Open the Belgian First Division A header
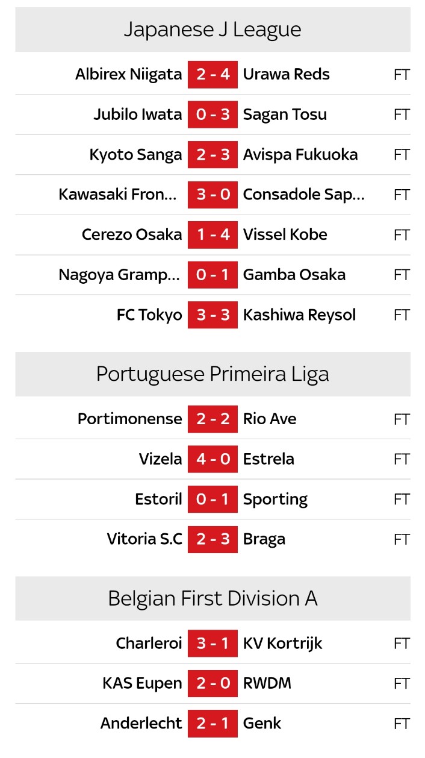425x758 pixels. coord(212,598)
